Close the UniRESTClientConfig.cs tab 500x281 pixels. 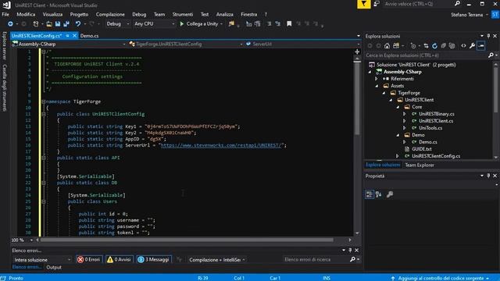point(75,36)
